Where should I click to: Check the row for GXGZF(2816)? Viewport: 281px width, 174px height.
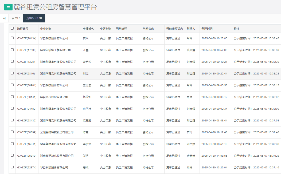[12, 73]
